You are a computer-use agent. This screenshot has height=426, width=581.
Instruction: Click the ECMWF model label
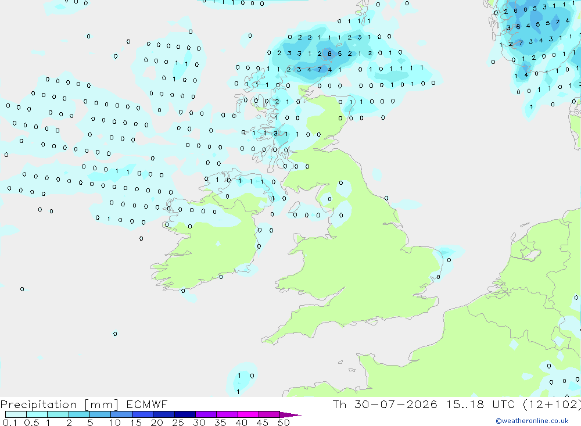tap(147, 404)
